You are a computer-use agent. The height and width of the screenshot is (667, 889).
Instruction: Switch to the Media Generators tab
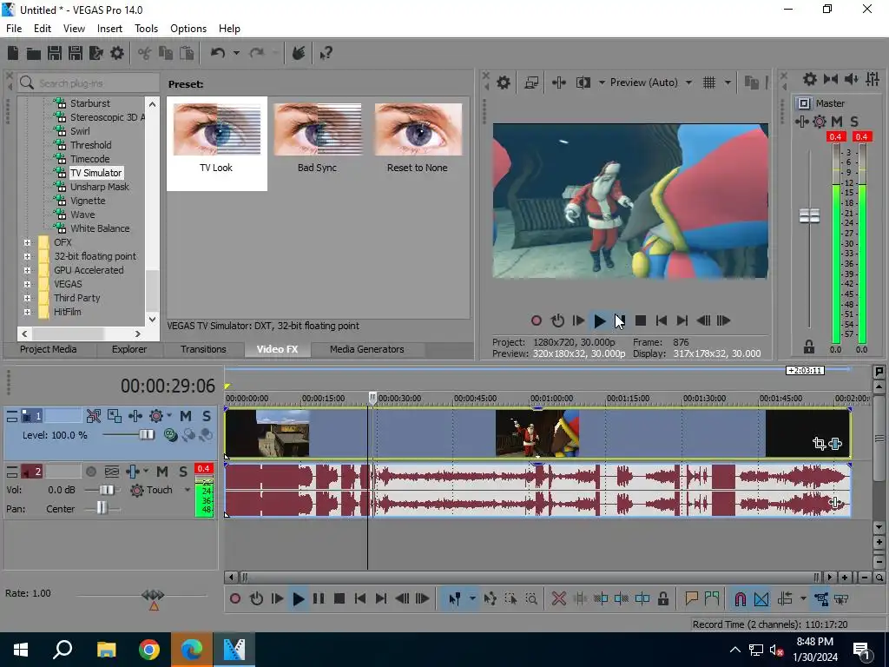(367, 349)
